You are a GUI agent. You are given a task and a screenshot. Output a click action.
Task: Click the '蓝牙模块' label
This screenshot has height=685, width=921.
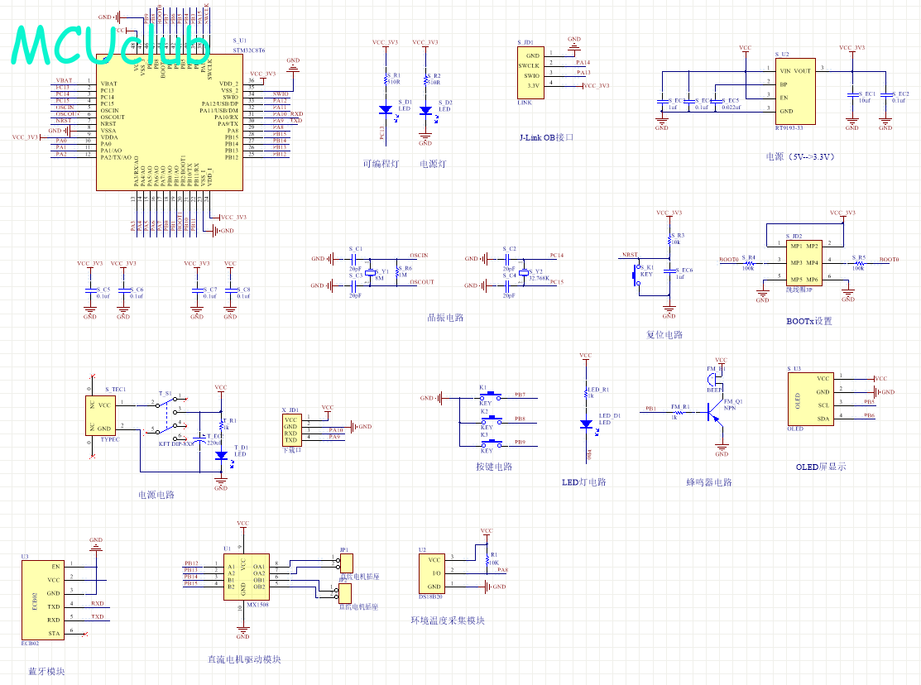(x=46, y=672)
